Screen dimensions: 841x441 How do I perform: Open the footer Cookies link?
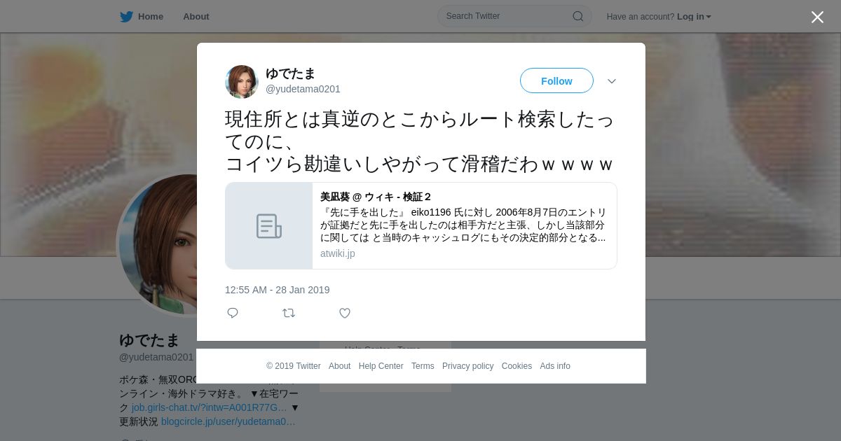[517, 366]
